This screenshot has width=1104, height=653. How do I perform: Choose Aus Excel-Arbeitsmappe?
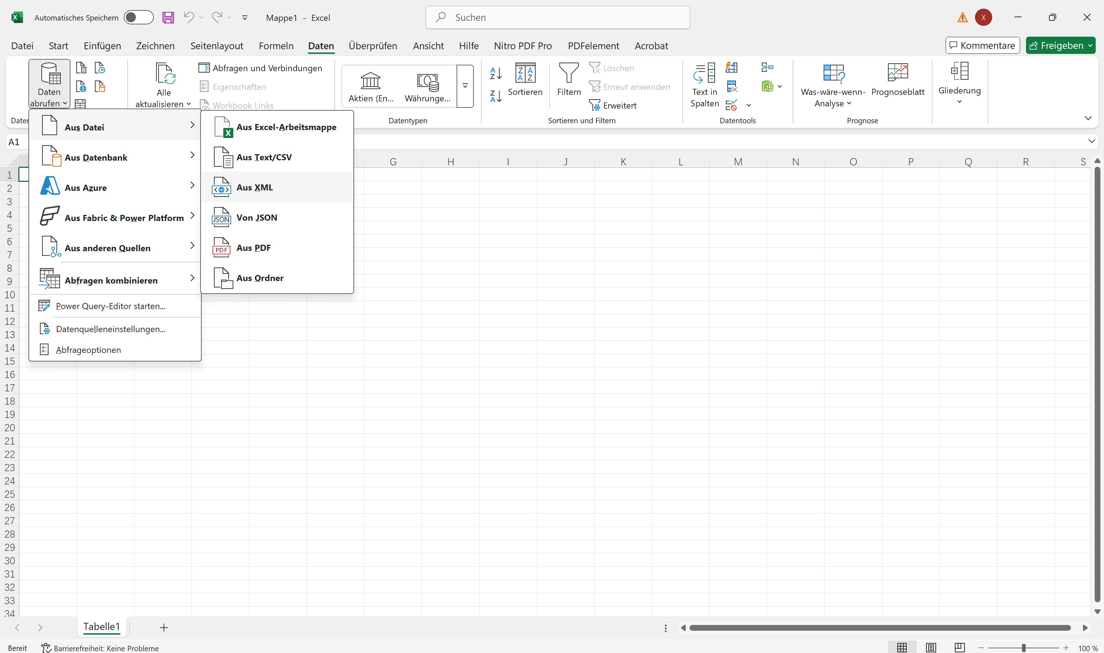click(277, 127)
